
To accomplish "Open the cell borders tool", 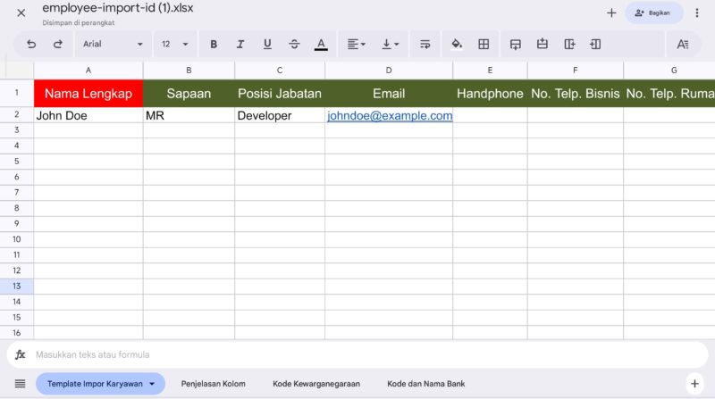I will (x=484, y=44).
